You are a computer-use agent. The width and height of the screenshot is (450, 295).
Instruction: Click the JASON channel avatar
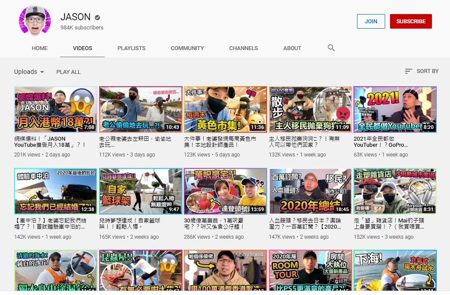tap(35, 22)
